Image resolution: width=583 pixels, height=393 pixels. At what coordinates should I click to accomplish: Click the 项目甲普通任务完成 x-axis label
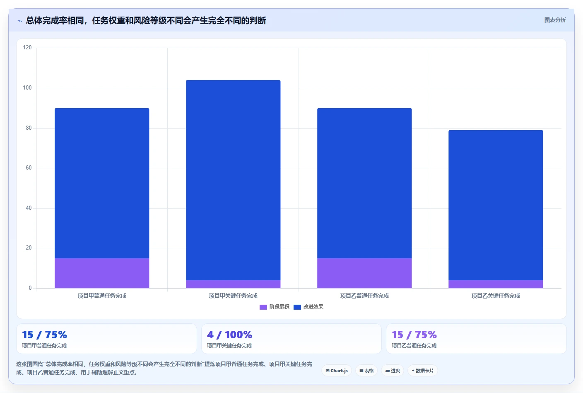tap(102, 296)
